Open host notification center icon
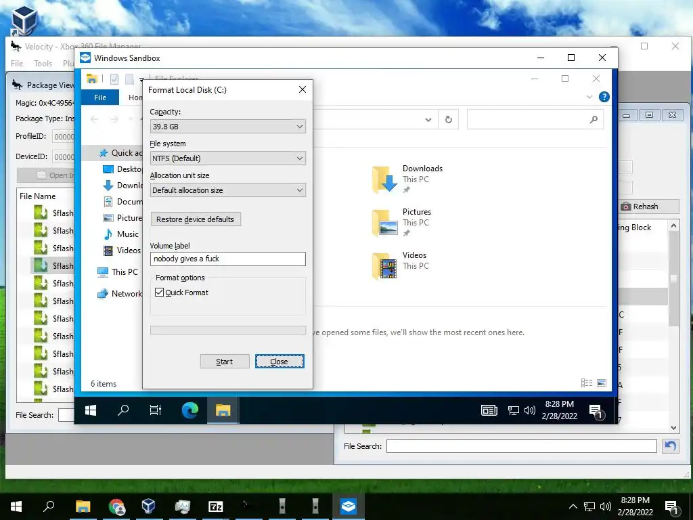Screen dimensions: 693x520 [x=672, y=508]
